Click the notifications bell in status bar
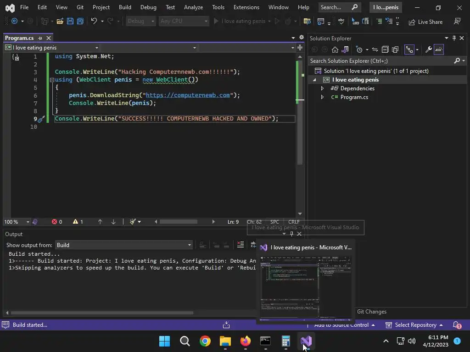 pyautogui.click(x=457, y=325)
